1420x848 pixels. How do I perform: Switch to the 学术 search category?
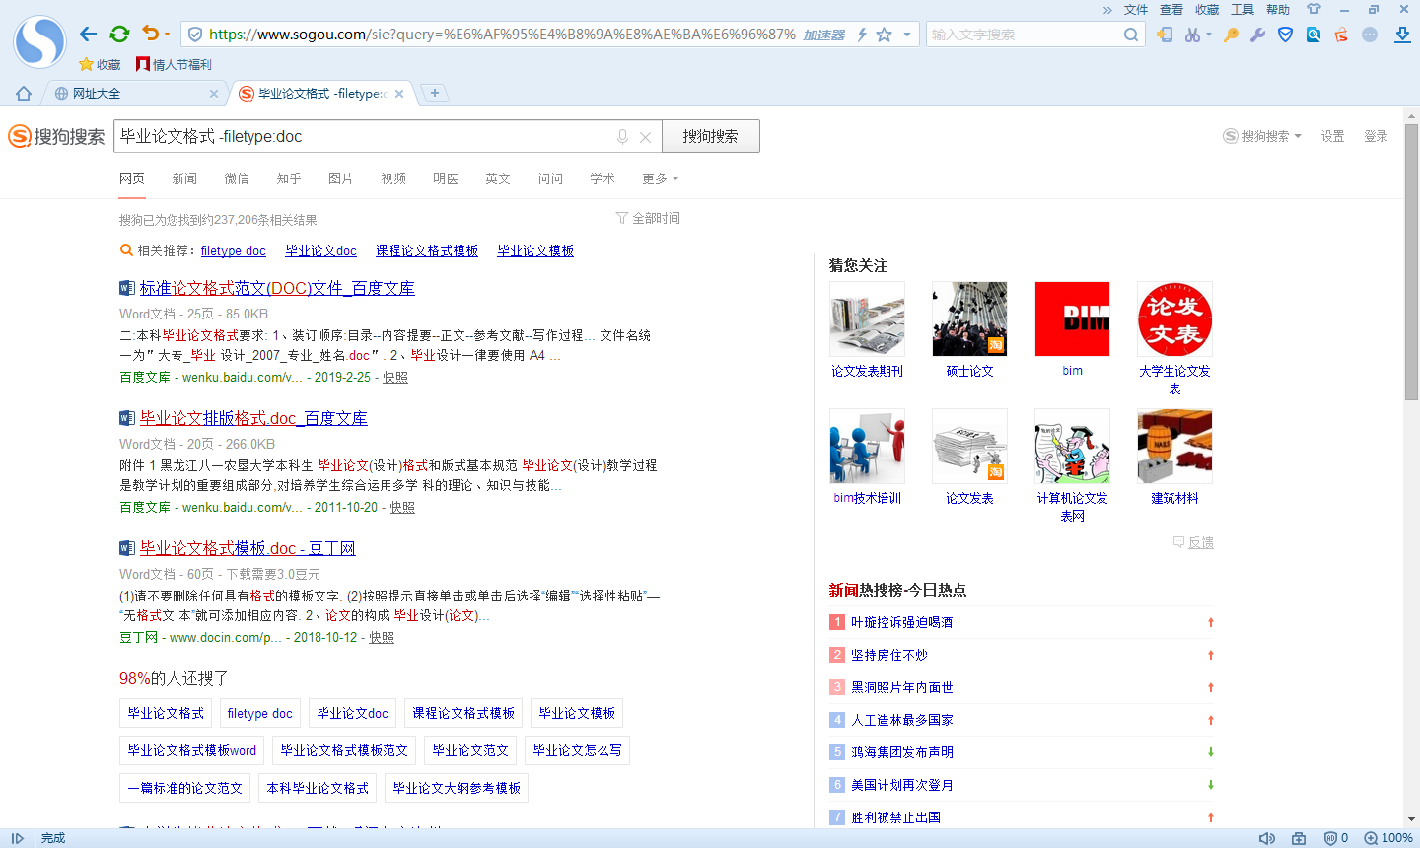coord(603,178)
